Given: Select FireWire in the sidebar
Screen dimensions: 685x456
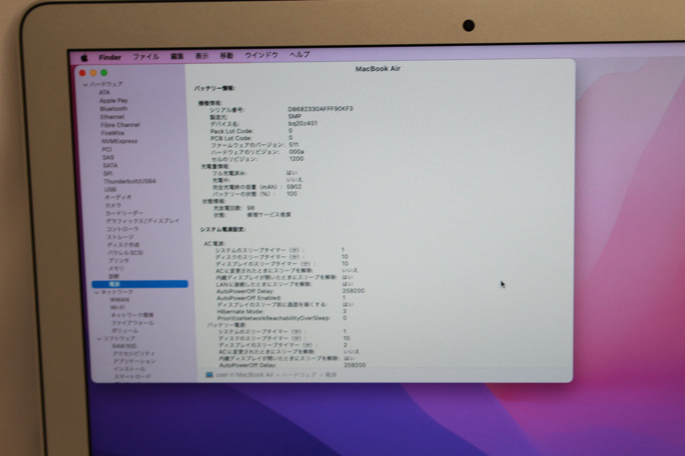Looking at the screenshot, I should [113, 133].
